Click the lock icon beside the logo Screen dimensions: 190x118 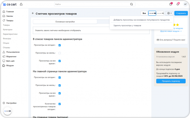coord(21,4)
